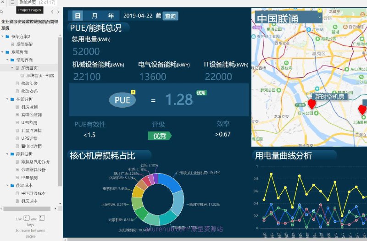Click the 新时空机房 map label
This screenshot has height=241, width=367.
click(329, 97)
